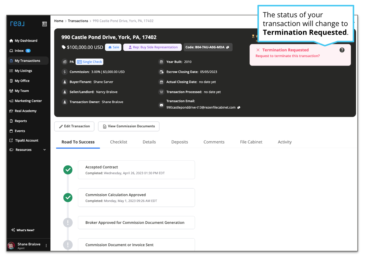Copy the transaction email address
The image size is (366, 257).
coord(239,107)
